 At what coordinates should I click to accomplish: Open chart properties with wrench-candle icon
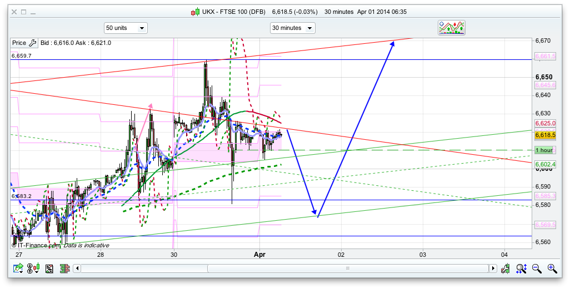[506, 269]
